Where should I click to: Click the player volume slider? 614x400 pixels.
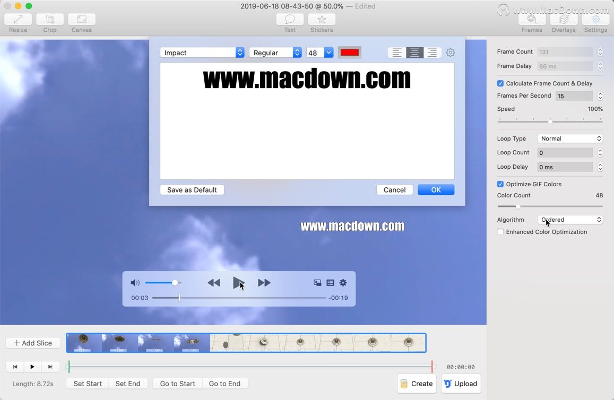click(x=163, y=283)
